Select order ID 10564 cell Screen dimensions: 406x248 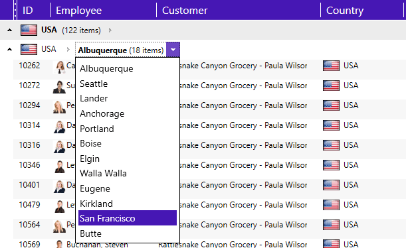coord(29,225)
